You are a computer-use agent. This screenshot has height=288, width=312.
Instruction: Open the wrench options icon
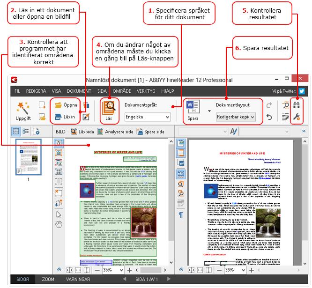pyautogui.click(x=297, y=117)
